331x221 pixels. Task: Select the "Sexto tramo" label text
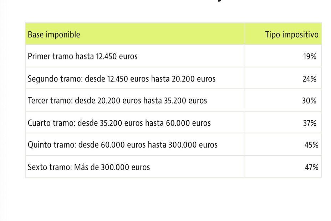50,167
